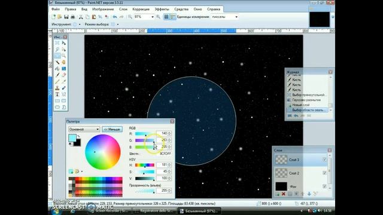
Task: Click primary cyan color swatch
Action: pos(72,138)
